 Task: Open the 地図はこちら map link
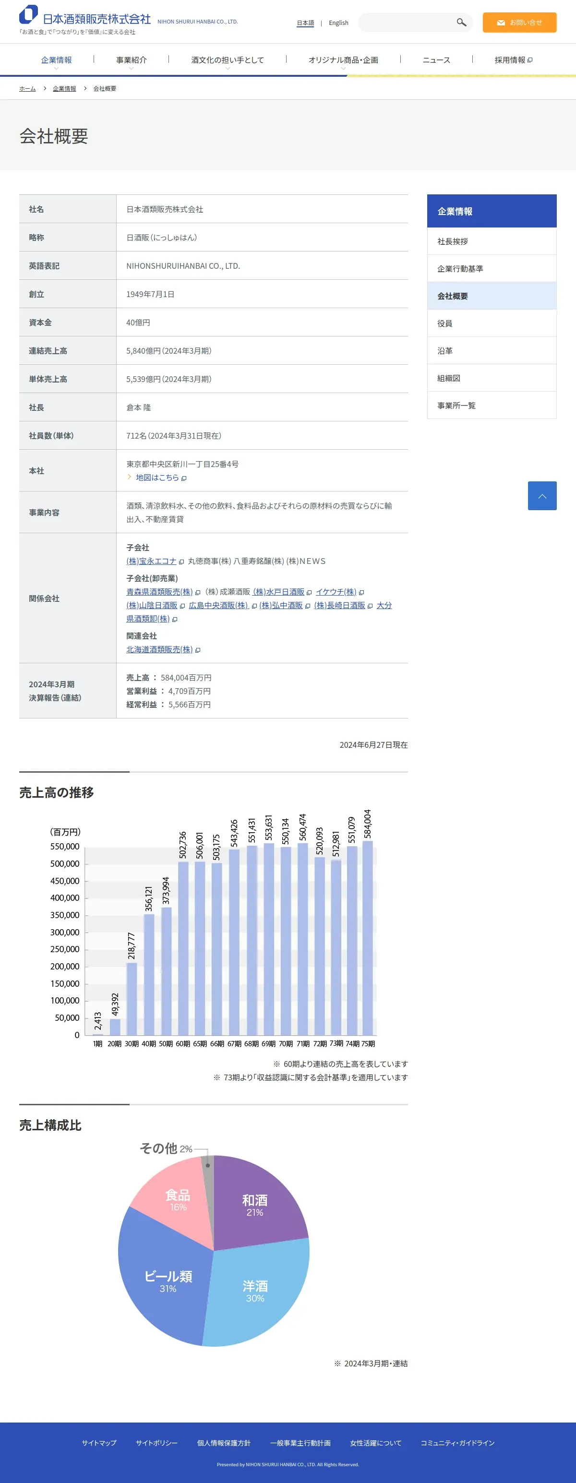pos(157,477)
